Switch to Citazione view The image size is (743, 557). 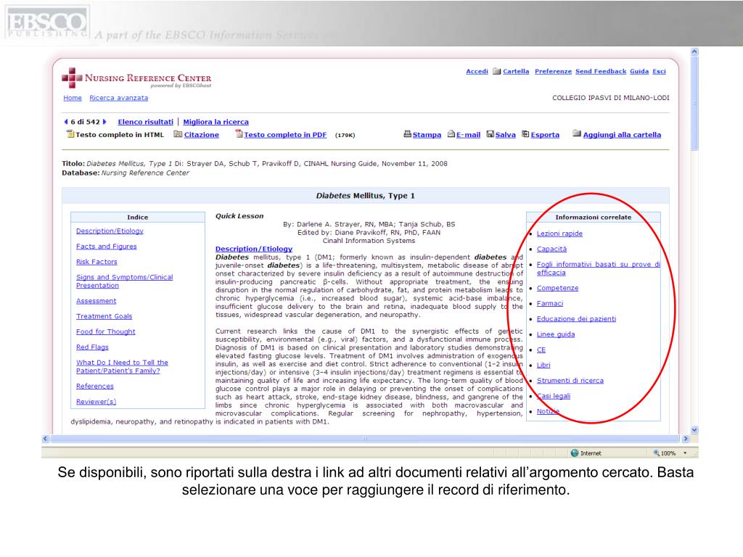coord(202,134)
